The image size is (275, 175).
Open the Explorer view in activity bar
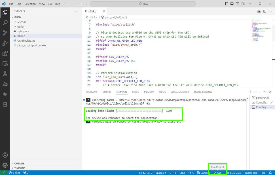coord(5,12)
